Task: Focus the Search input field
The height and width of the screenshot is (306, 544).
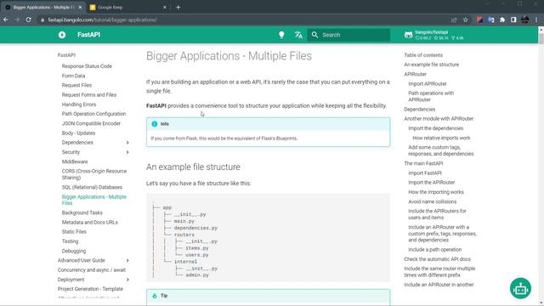Action: pos(348,35)
